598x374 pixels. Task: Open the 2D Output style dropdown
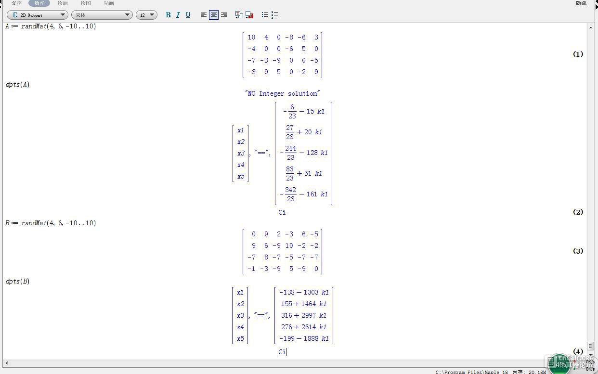point(37,15)
